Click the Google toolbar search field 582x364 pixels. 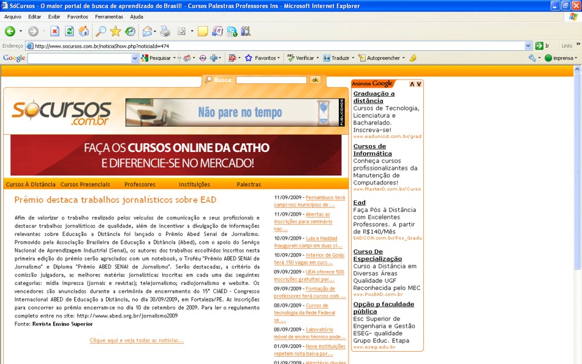80,58
